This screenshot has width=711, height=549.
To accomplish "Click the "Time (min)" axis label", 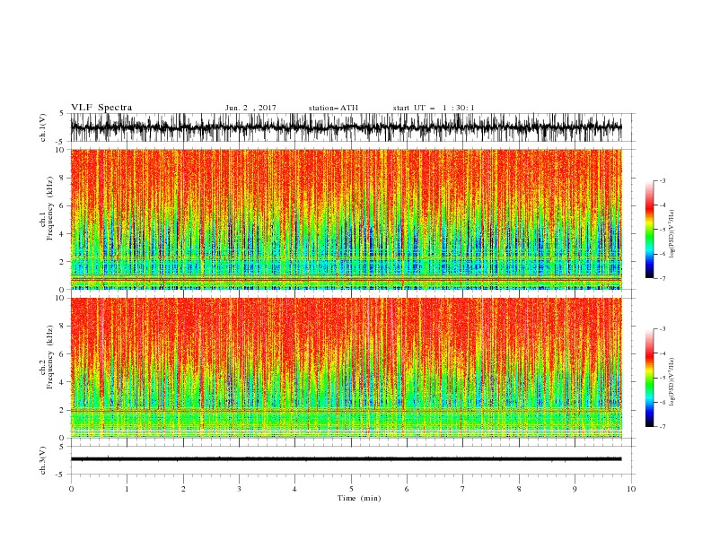I will click(x=359, y=498).
